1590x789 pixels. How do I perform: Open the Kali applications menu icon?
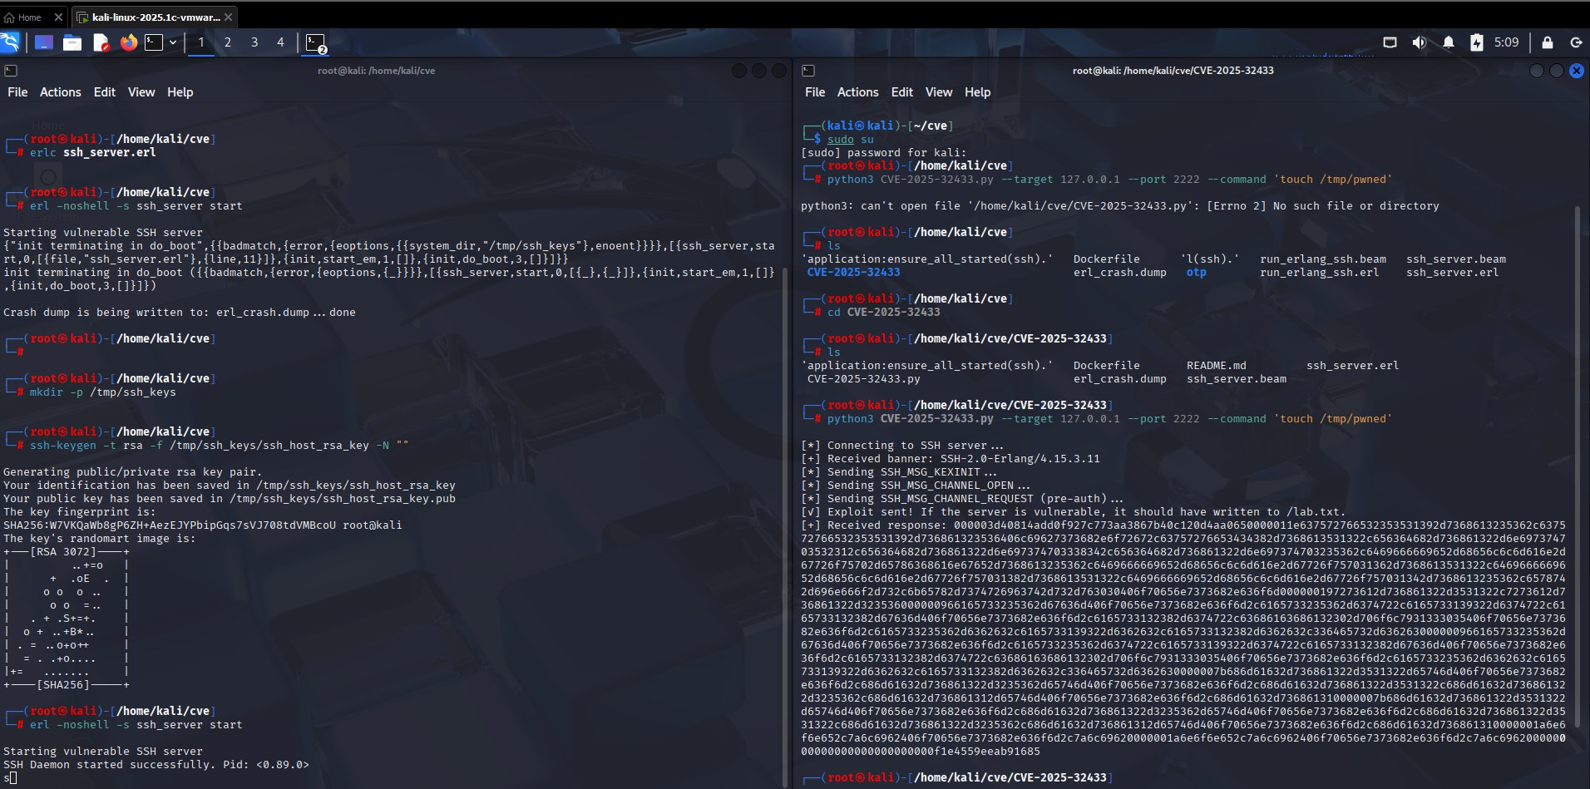click(x=11, y=42)
